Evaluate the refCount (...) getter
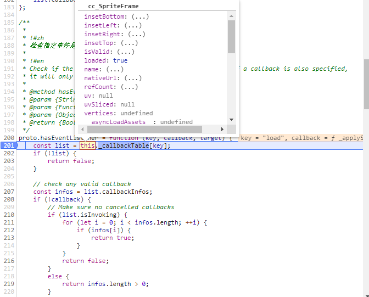Viewport: 369px width, 297px height. click(130, 87)
